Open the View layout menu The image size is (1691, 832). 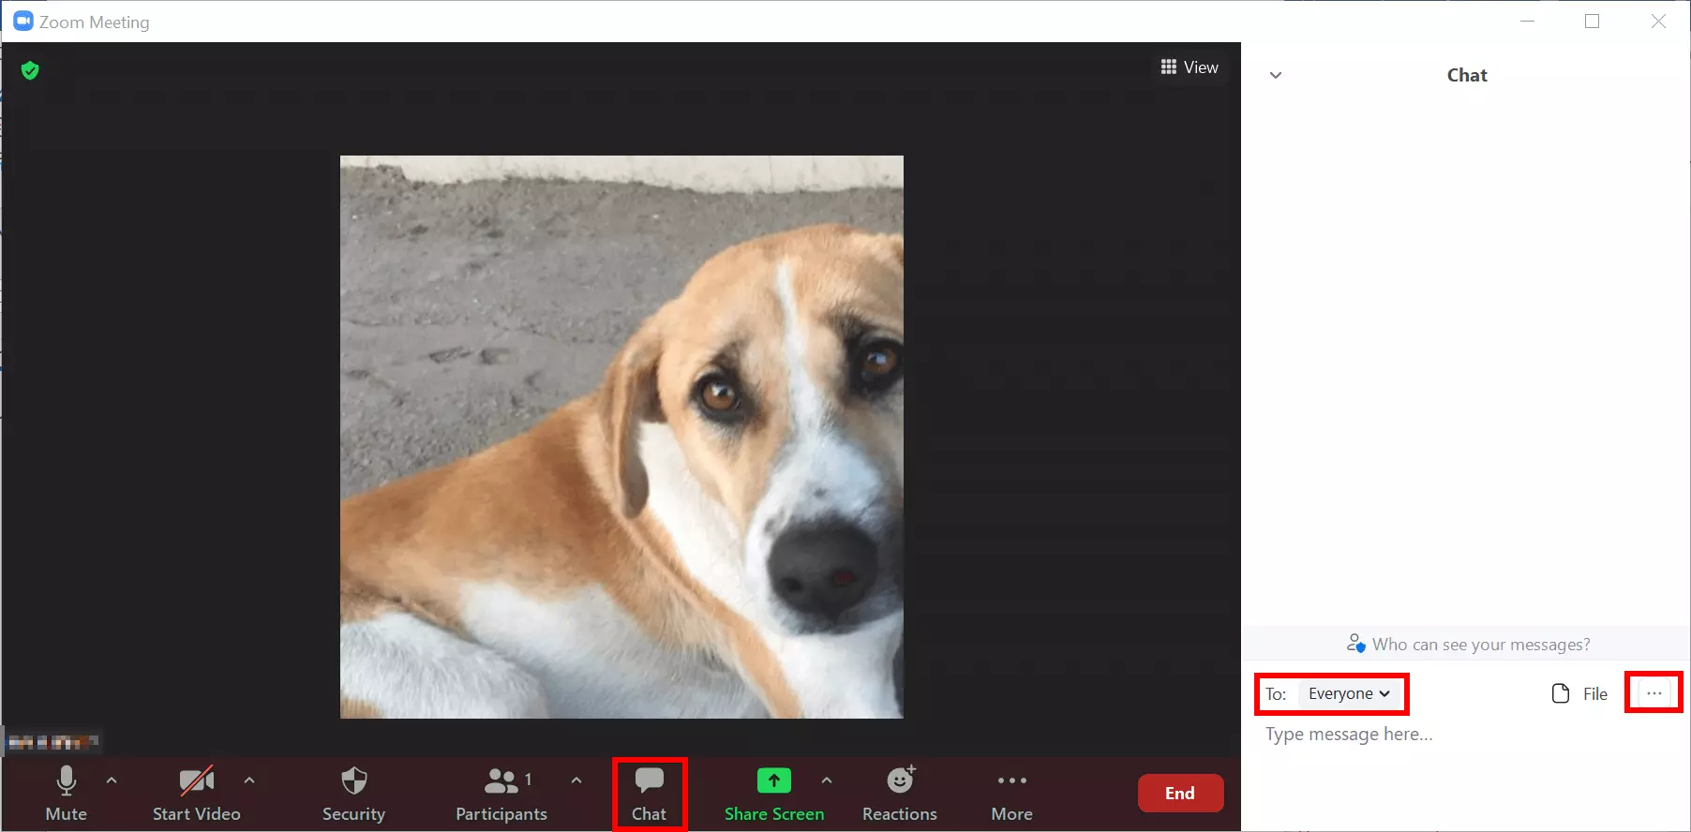pyautogui.click(x=1190, y=67)
